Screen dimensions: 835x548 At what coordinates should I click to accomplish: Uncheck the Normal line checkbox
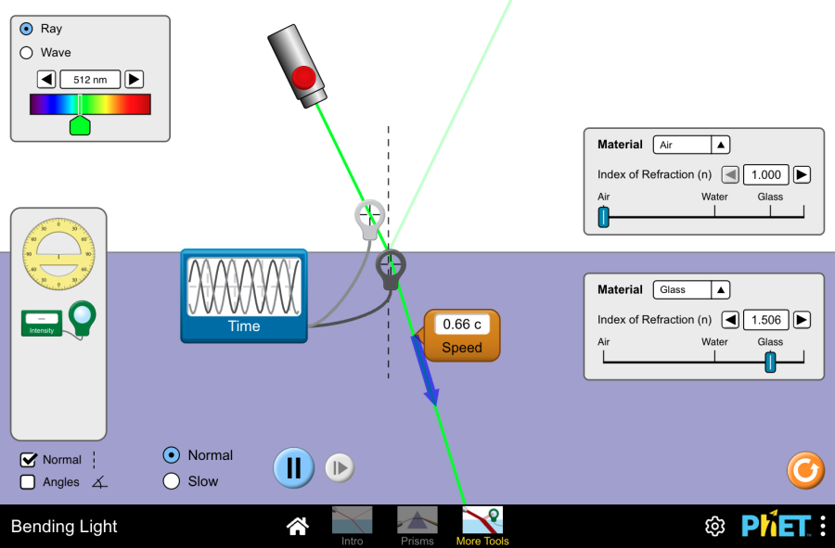[28, 459]
